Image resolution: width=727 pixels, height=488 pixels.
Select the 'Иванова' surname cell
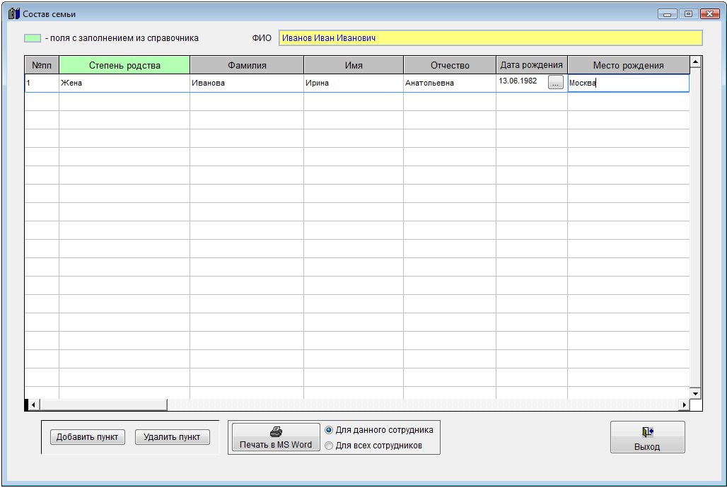pos(247,83)
